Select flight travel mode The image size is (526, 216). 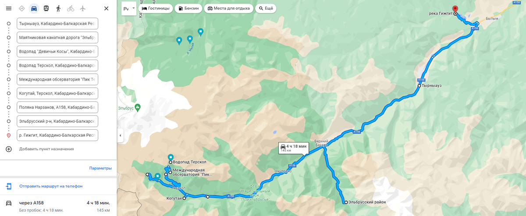point(83,8)
